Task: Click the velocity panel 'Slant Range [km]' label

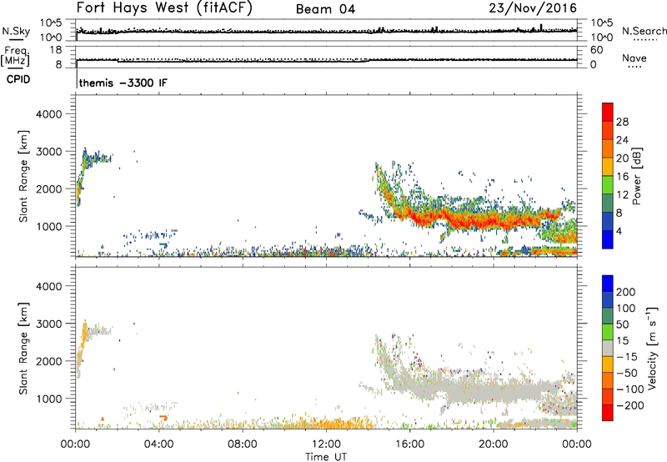Action: 23,349
